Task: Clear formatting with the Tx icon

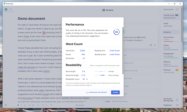Action: coord(51,105)
